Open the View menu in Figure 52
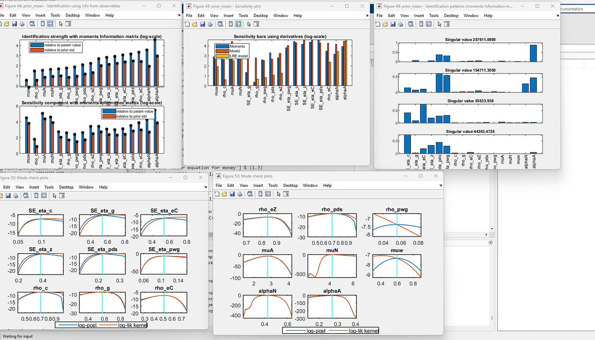 pos(20,187)
